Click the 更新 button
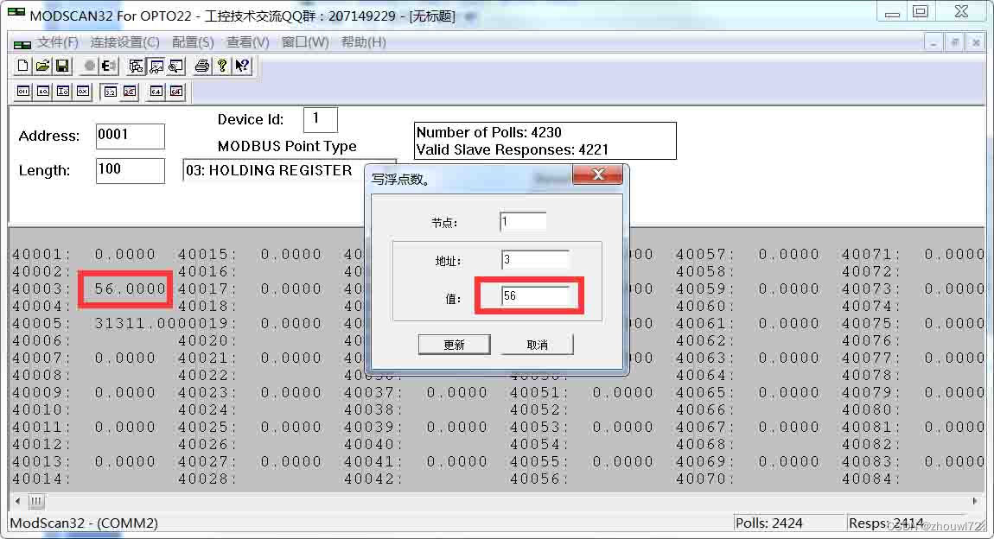The height and width of the screenshot is (539, 994). point(454,344)
